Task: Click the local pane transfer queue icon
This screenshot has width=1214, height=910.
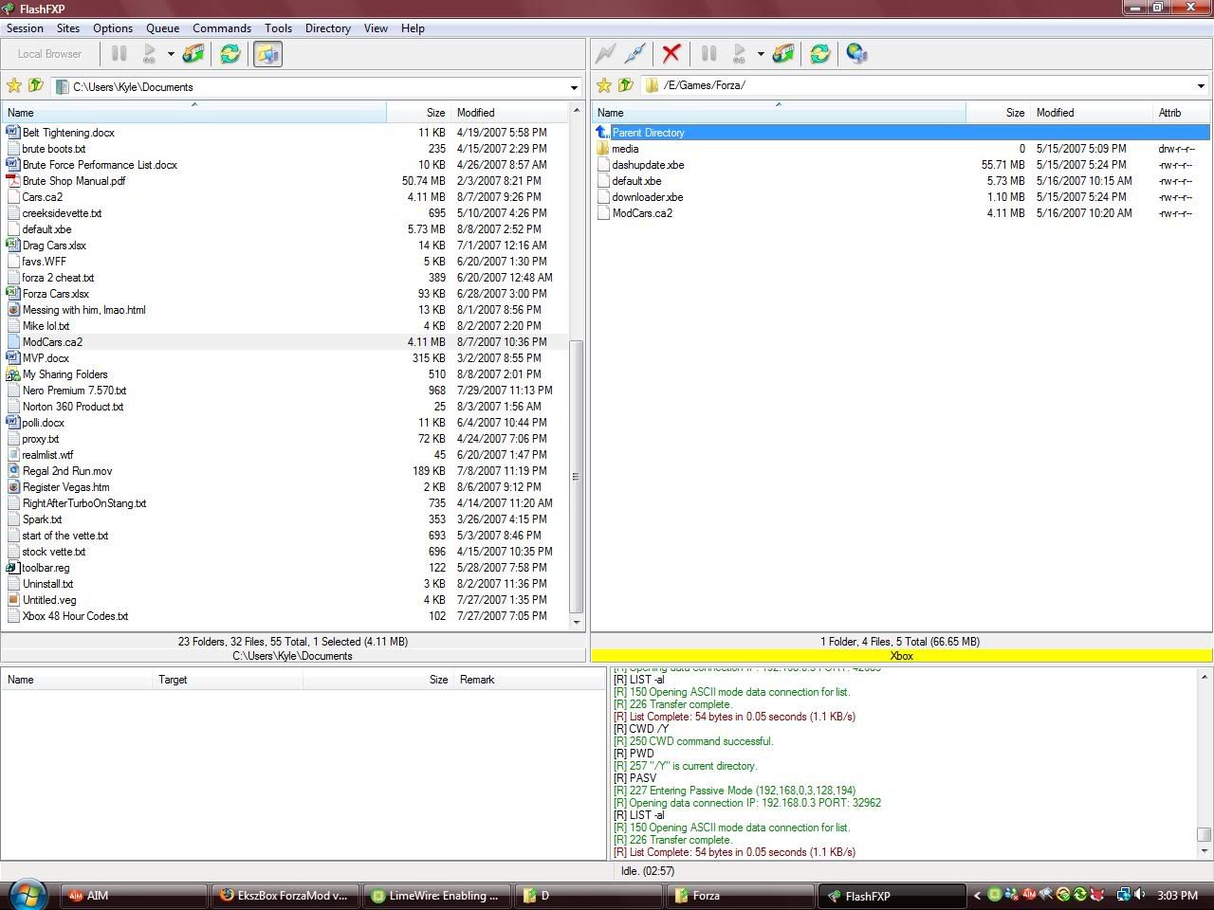Action: click(193, 54)
